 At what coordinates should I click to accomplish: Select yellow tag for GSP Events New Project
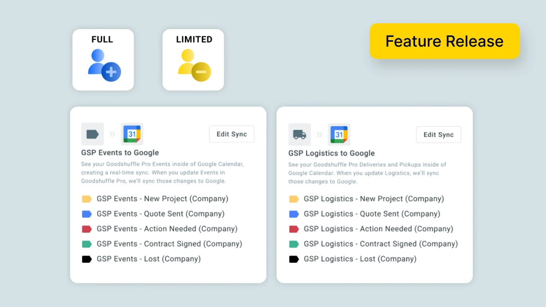coord(87,199)
